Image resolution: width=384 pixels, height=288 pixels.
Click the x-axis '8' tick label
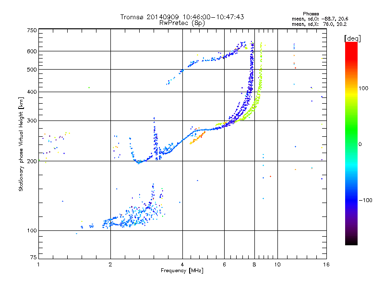254,264
